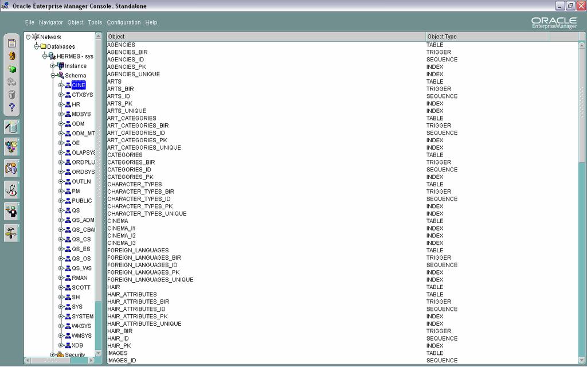Open the Object menu

point(76,22)
